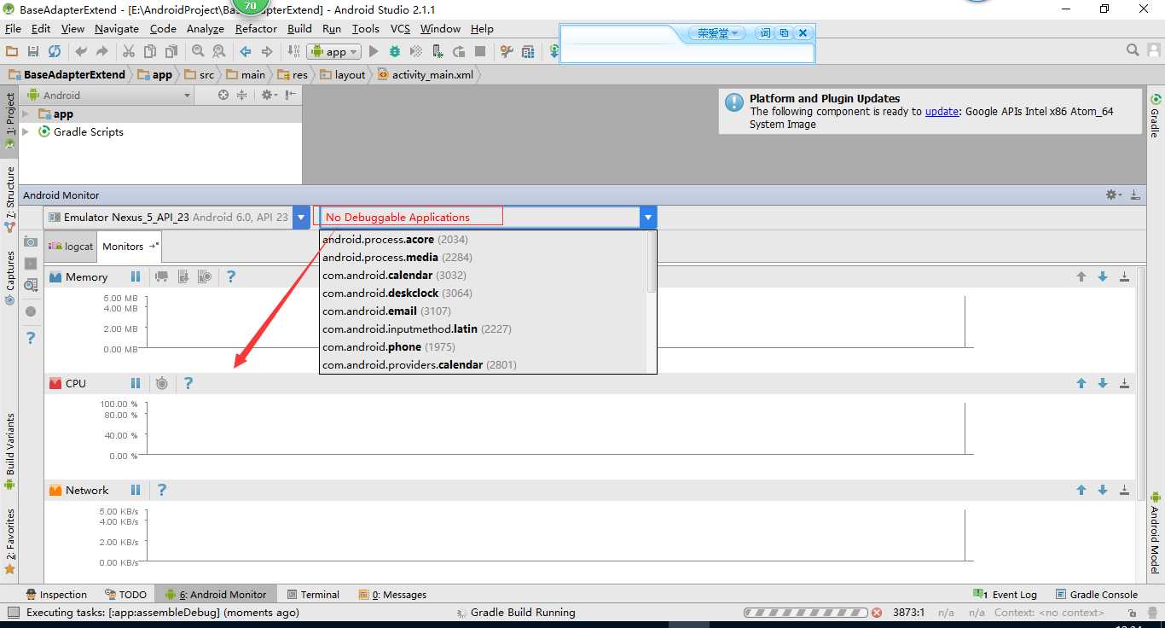Open the Event Log button

(x=1006, y=594)
